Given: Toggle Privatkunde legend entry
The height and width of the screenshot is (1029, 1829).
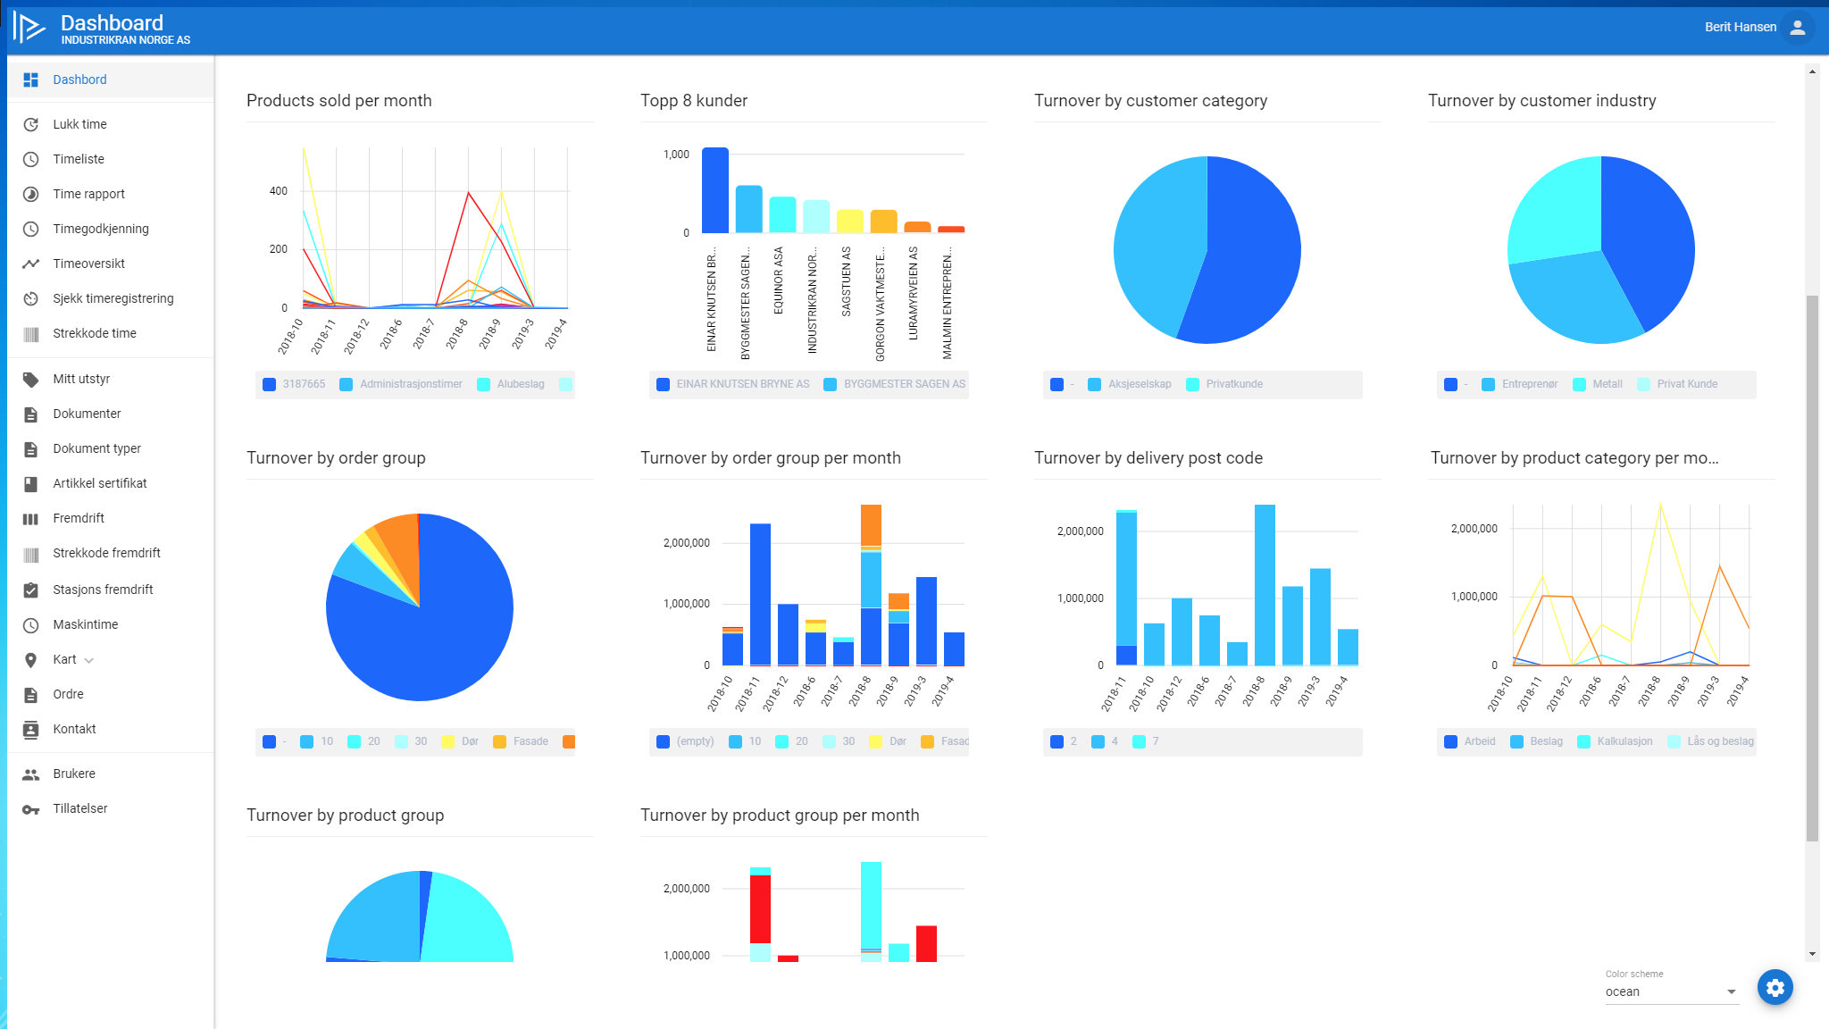Looking at the screenshot, I should [x=1224, y=384].
